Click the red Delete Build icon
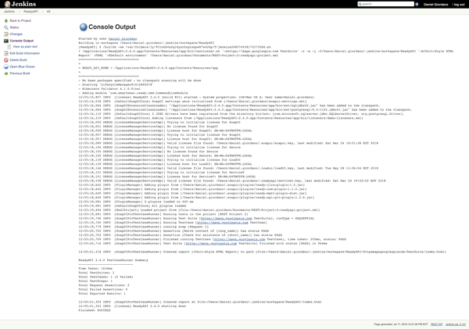Image resolution: width=469 pixels, height=329 pixels. (6, 60)
